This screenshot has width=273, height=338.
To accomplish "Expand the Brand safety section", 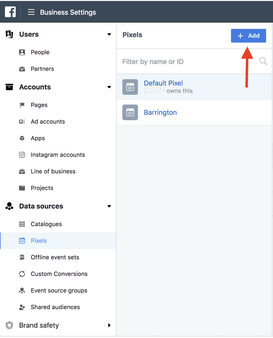I will click(x=109, y=325).
